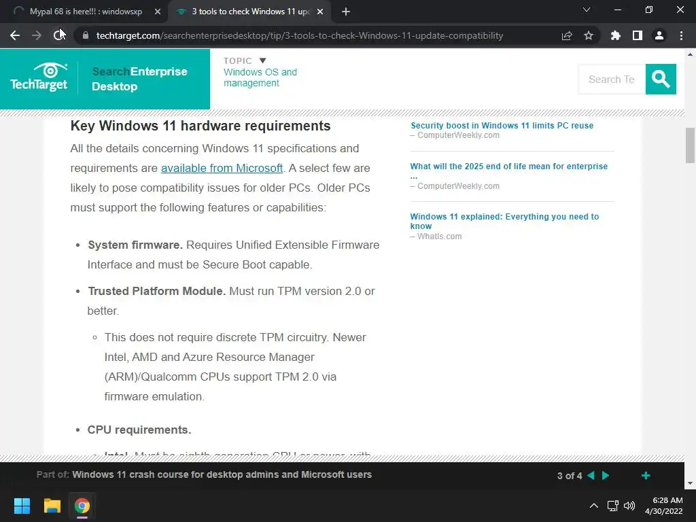Open the Chrome profile menu
Image resolution: width=696 pixels, height=522 pixels.
(659, 35)
